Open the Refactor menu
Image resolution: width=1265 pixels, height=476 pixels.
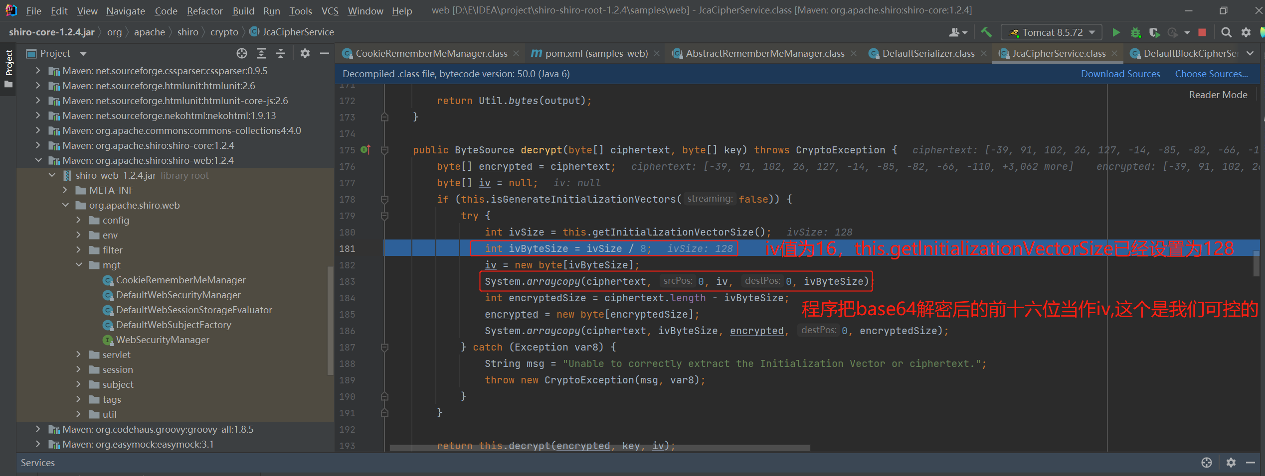click(x=204, y=10)
